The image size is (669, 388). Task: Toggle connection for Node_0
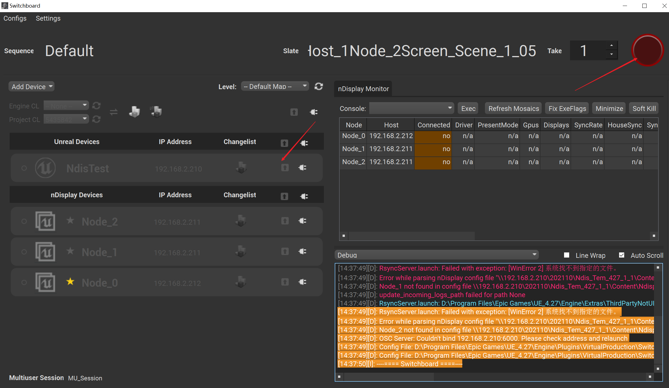click(303, 282)
